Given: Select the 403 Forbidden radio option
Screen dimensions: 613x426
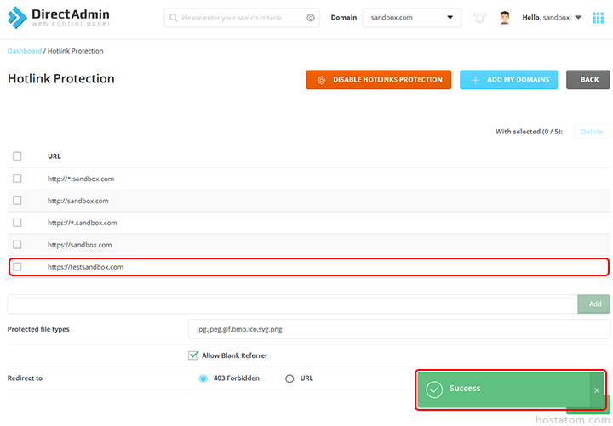Looking at the screenshot, I should [x=203, y=378].
